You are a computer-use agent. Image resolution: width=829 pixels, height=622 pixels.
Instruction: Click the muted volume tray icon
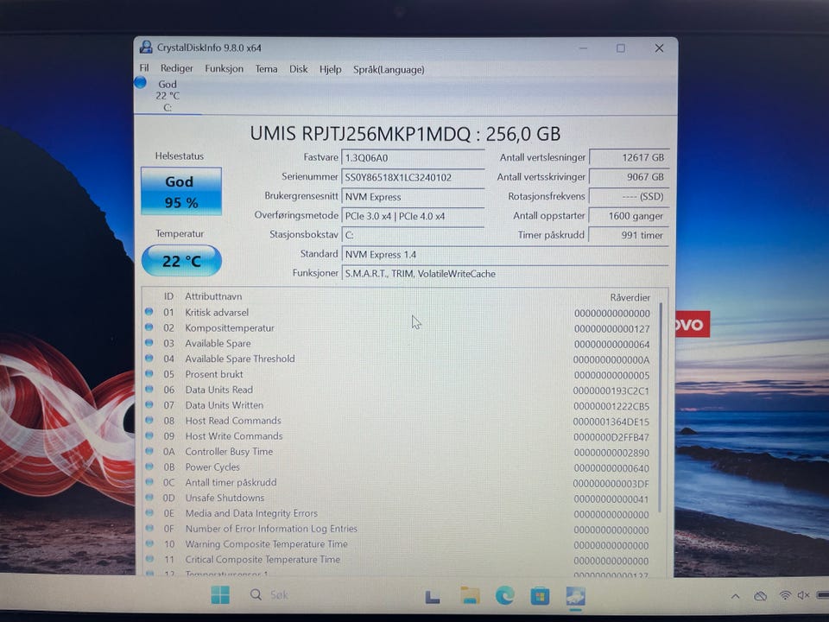pos(804,595)
